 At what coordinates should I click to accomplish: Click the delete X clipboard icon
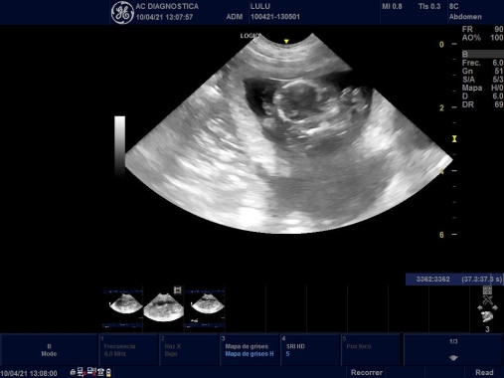point(488,300)
